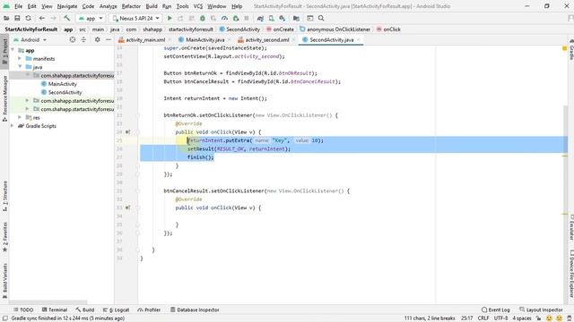Click the override gutter icon beside first onClick

[127, 131]
